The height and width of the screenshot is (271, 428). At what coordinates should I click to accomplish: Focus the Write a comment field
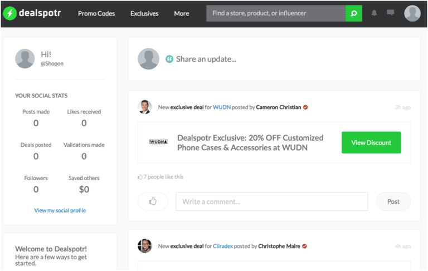tap(272, 201)
